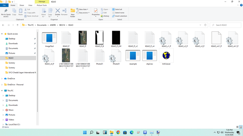Create a New folder

pyautogui.click(x=73, y=13)
